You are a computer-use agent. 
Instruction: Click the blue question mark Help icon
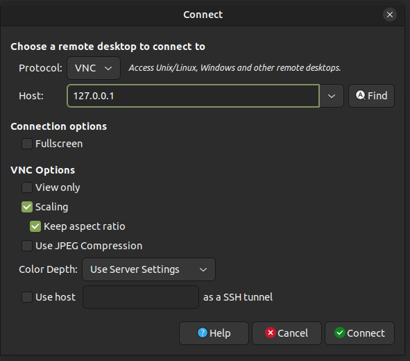pos(203,333)
